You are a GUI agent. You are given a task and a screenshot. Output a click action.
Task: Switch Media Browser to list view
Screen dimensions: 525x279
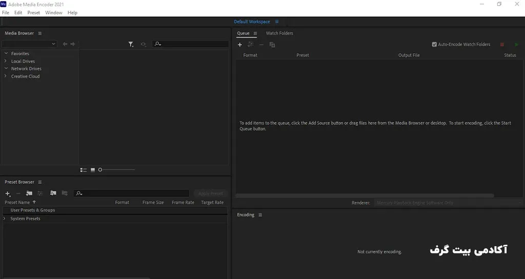click(84, 170)
